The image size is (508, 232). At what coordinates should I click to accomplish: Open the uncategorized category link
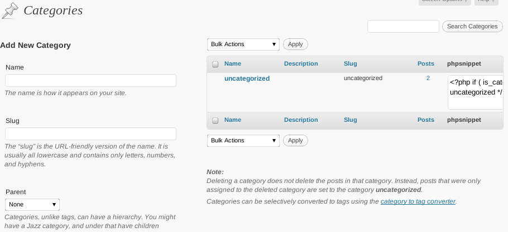tap(247, 78)
